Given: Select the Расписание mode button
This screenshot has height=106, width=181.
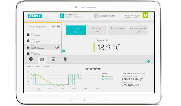Looking at the screenshot, I should pyautogui.click(x=117, y=30).
